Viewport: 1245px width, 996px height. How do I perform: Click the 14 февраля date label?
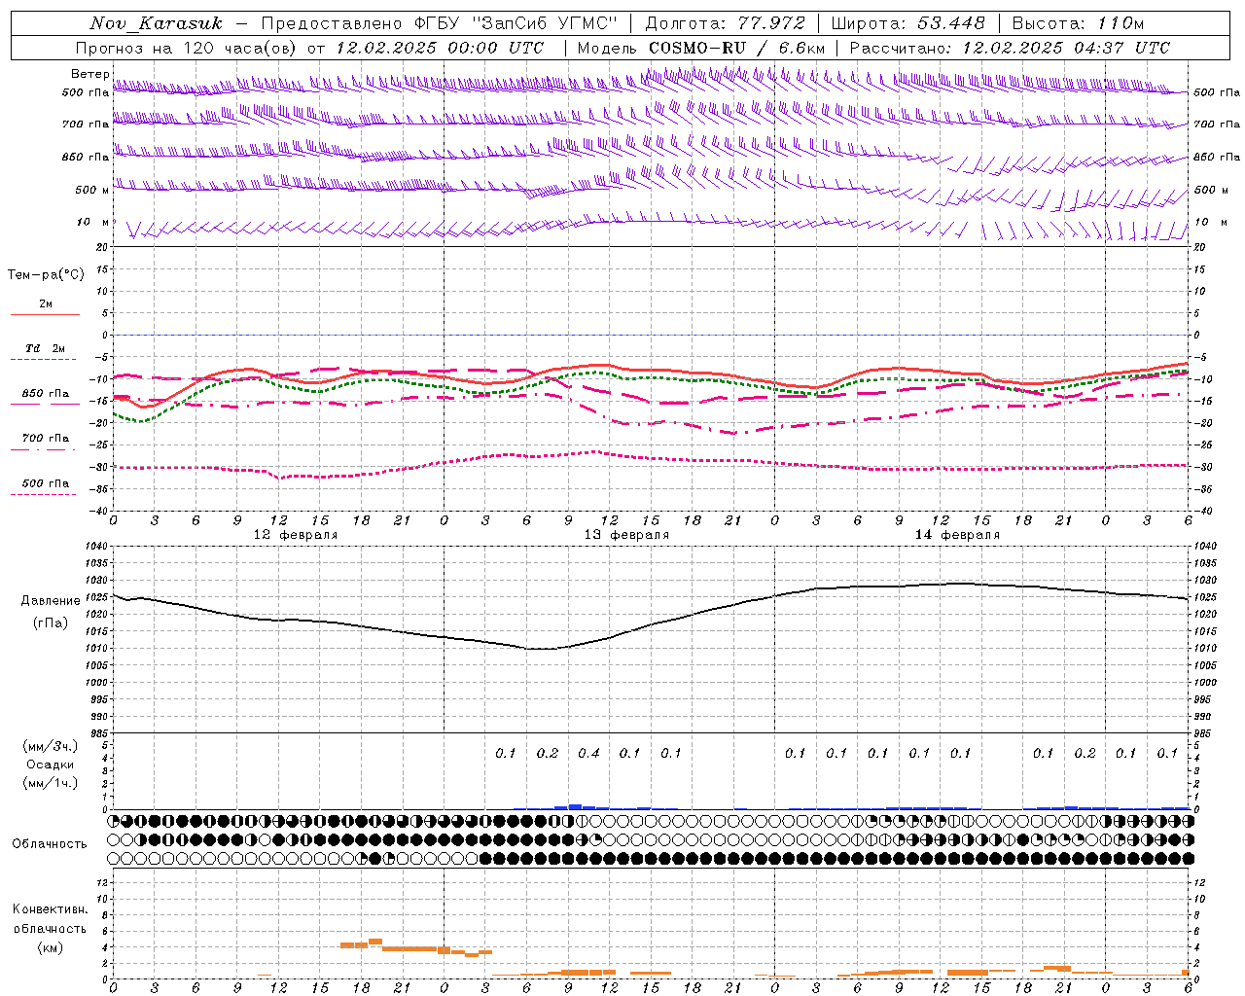coord(957,535)
